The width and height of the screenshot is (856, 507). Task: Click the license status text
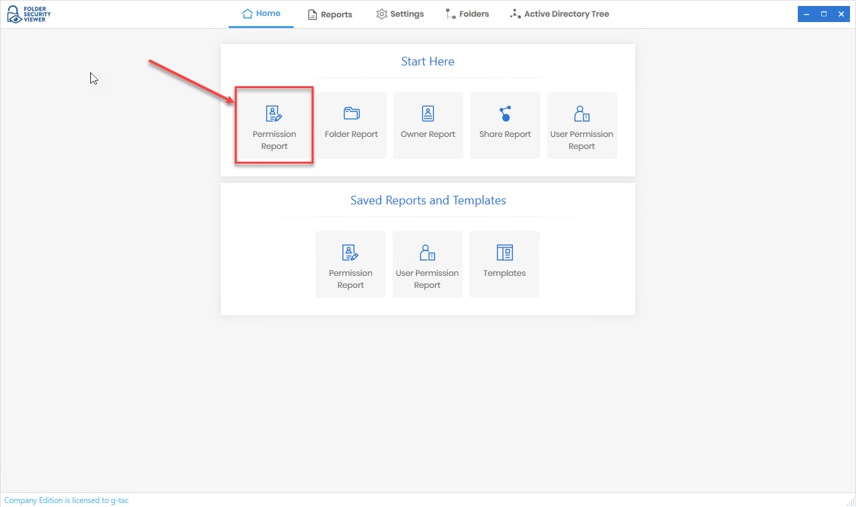point(66,500)
